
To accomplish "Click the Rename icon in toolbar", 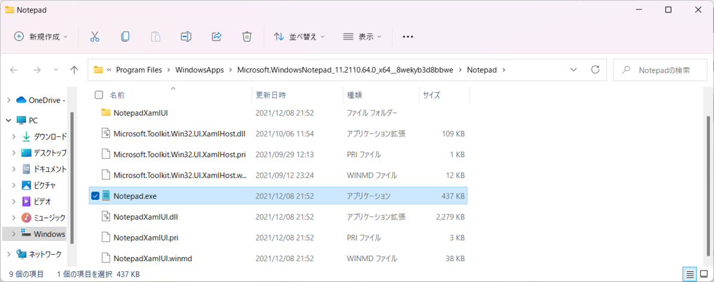I will (186, 36).
